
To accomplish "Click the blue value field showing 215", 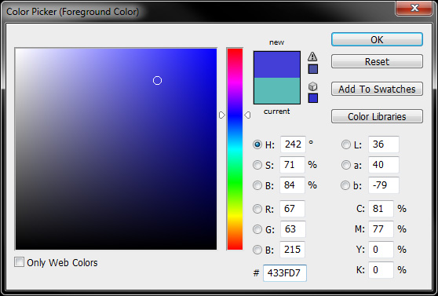I will click(292, 250).
